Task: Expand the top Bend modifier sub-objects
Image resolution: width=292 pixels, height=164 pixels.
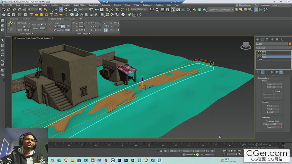Action: click(x=260, y=52)
